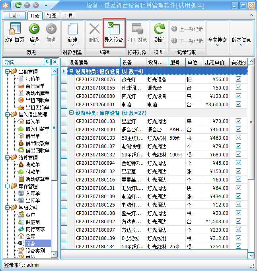
Task: Open 活动出库单 in the navigation tree
Action: (x=37, y=93)
